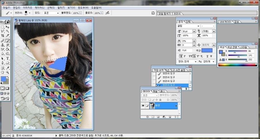Switch to standard edit mode
The height and width of the screenshot is (139, 260).
(x=3, y=88)
